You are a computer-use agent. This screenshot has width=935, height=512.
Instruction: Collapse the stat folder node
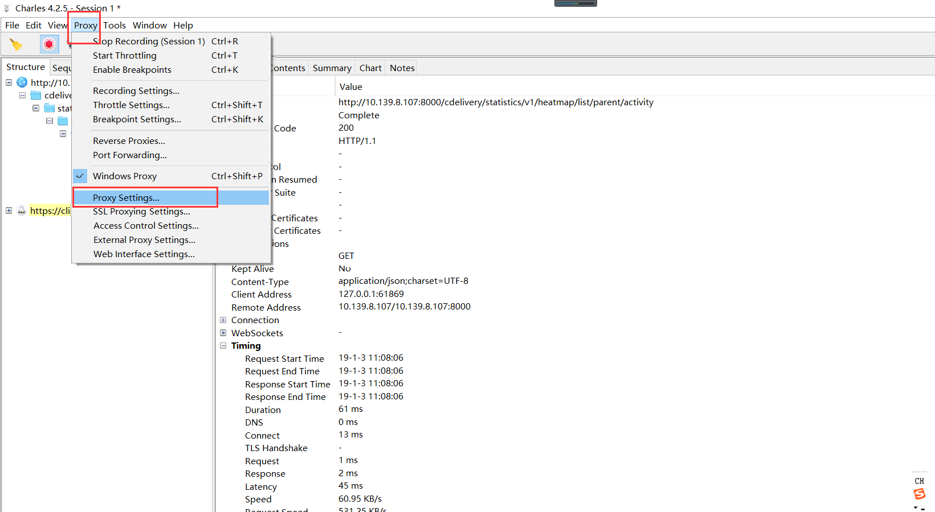click(36, 108)
